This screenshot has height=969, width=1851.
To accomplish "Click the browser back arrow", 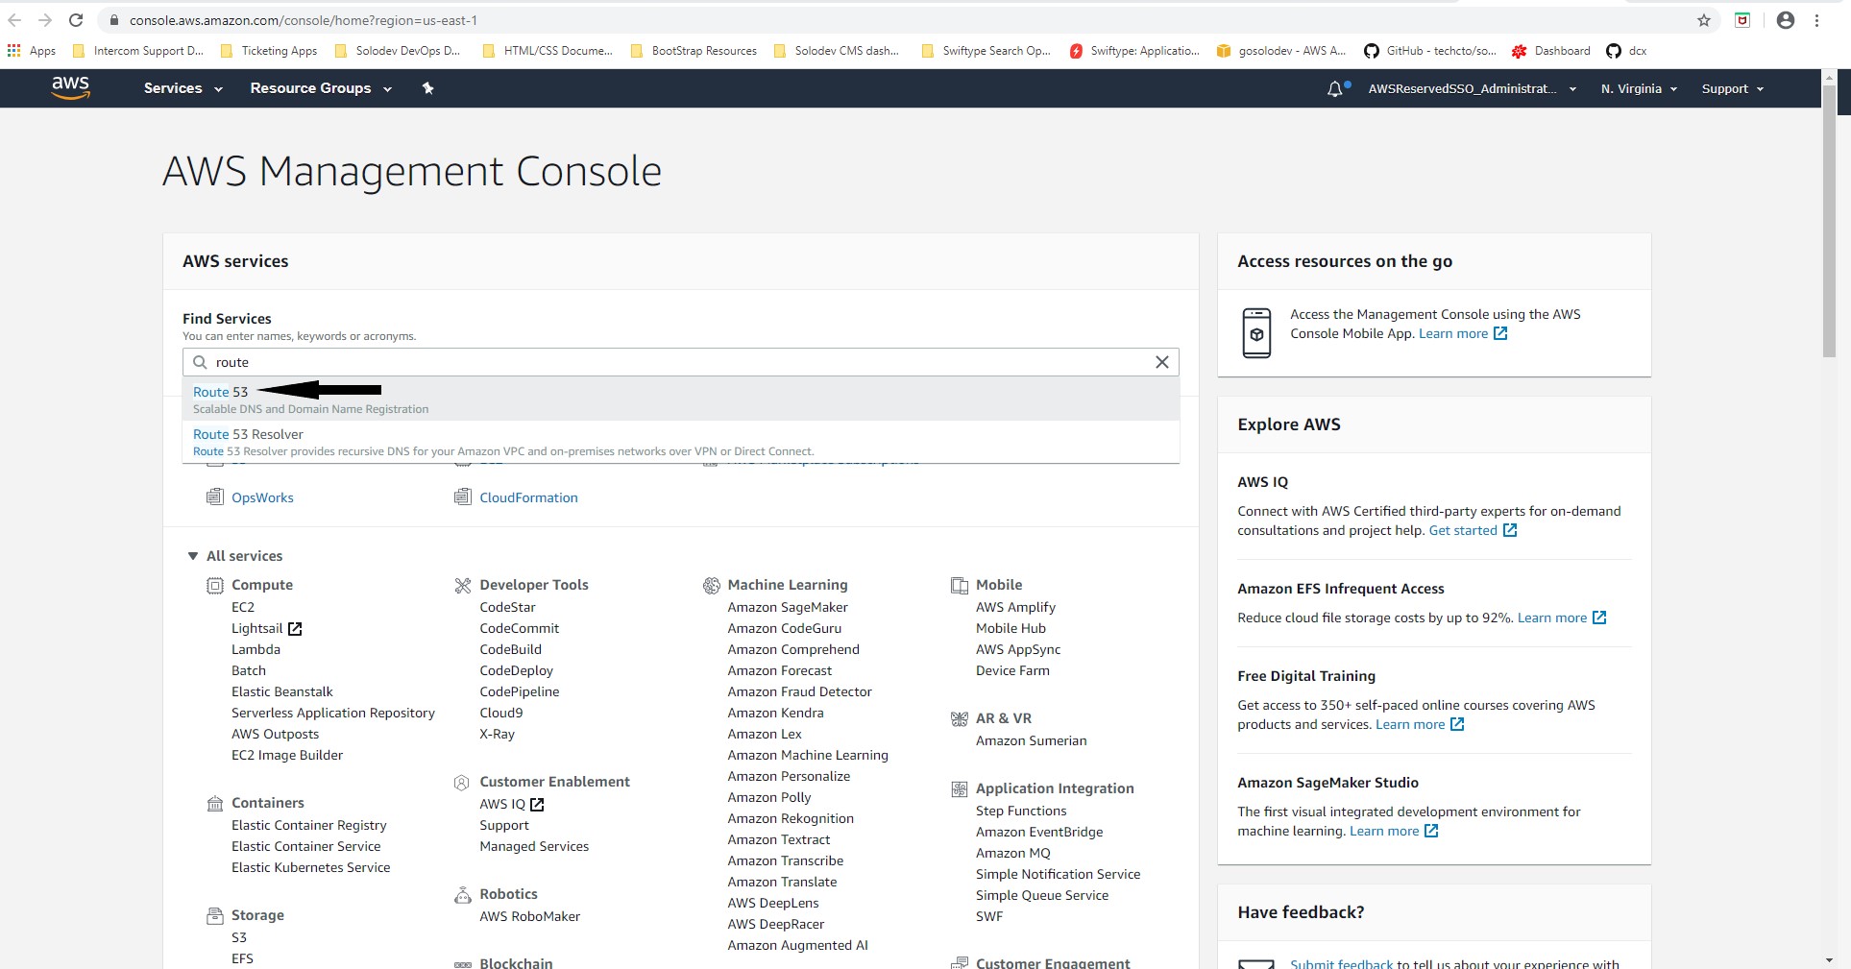I will tap(14, 20).
